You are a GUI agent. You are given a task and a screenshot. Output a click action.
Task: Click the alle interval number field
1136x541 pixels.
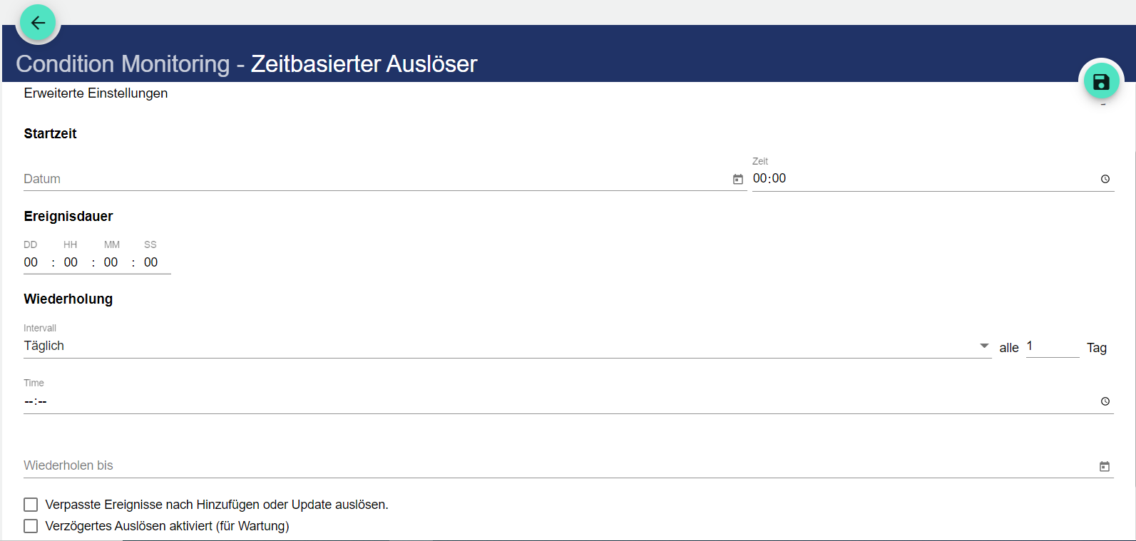point(1051,346)
